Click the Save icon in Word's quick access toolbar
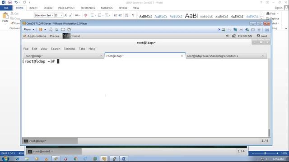This screenshot has height=162, width=289. pyautogui.click(x=10, y=2)
